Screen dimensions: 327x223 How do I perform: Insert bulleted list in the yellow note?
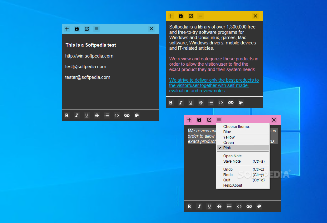tap(211, 103)
